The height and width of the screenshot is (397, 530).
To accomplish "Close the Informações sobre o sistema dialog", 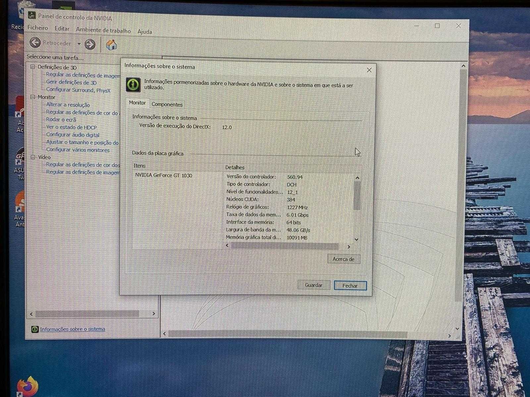I will pyautogui.click(x=369, y=70).
